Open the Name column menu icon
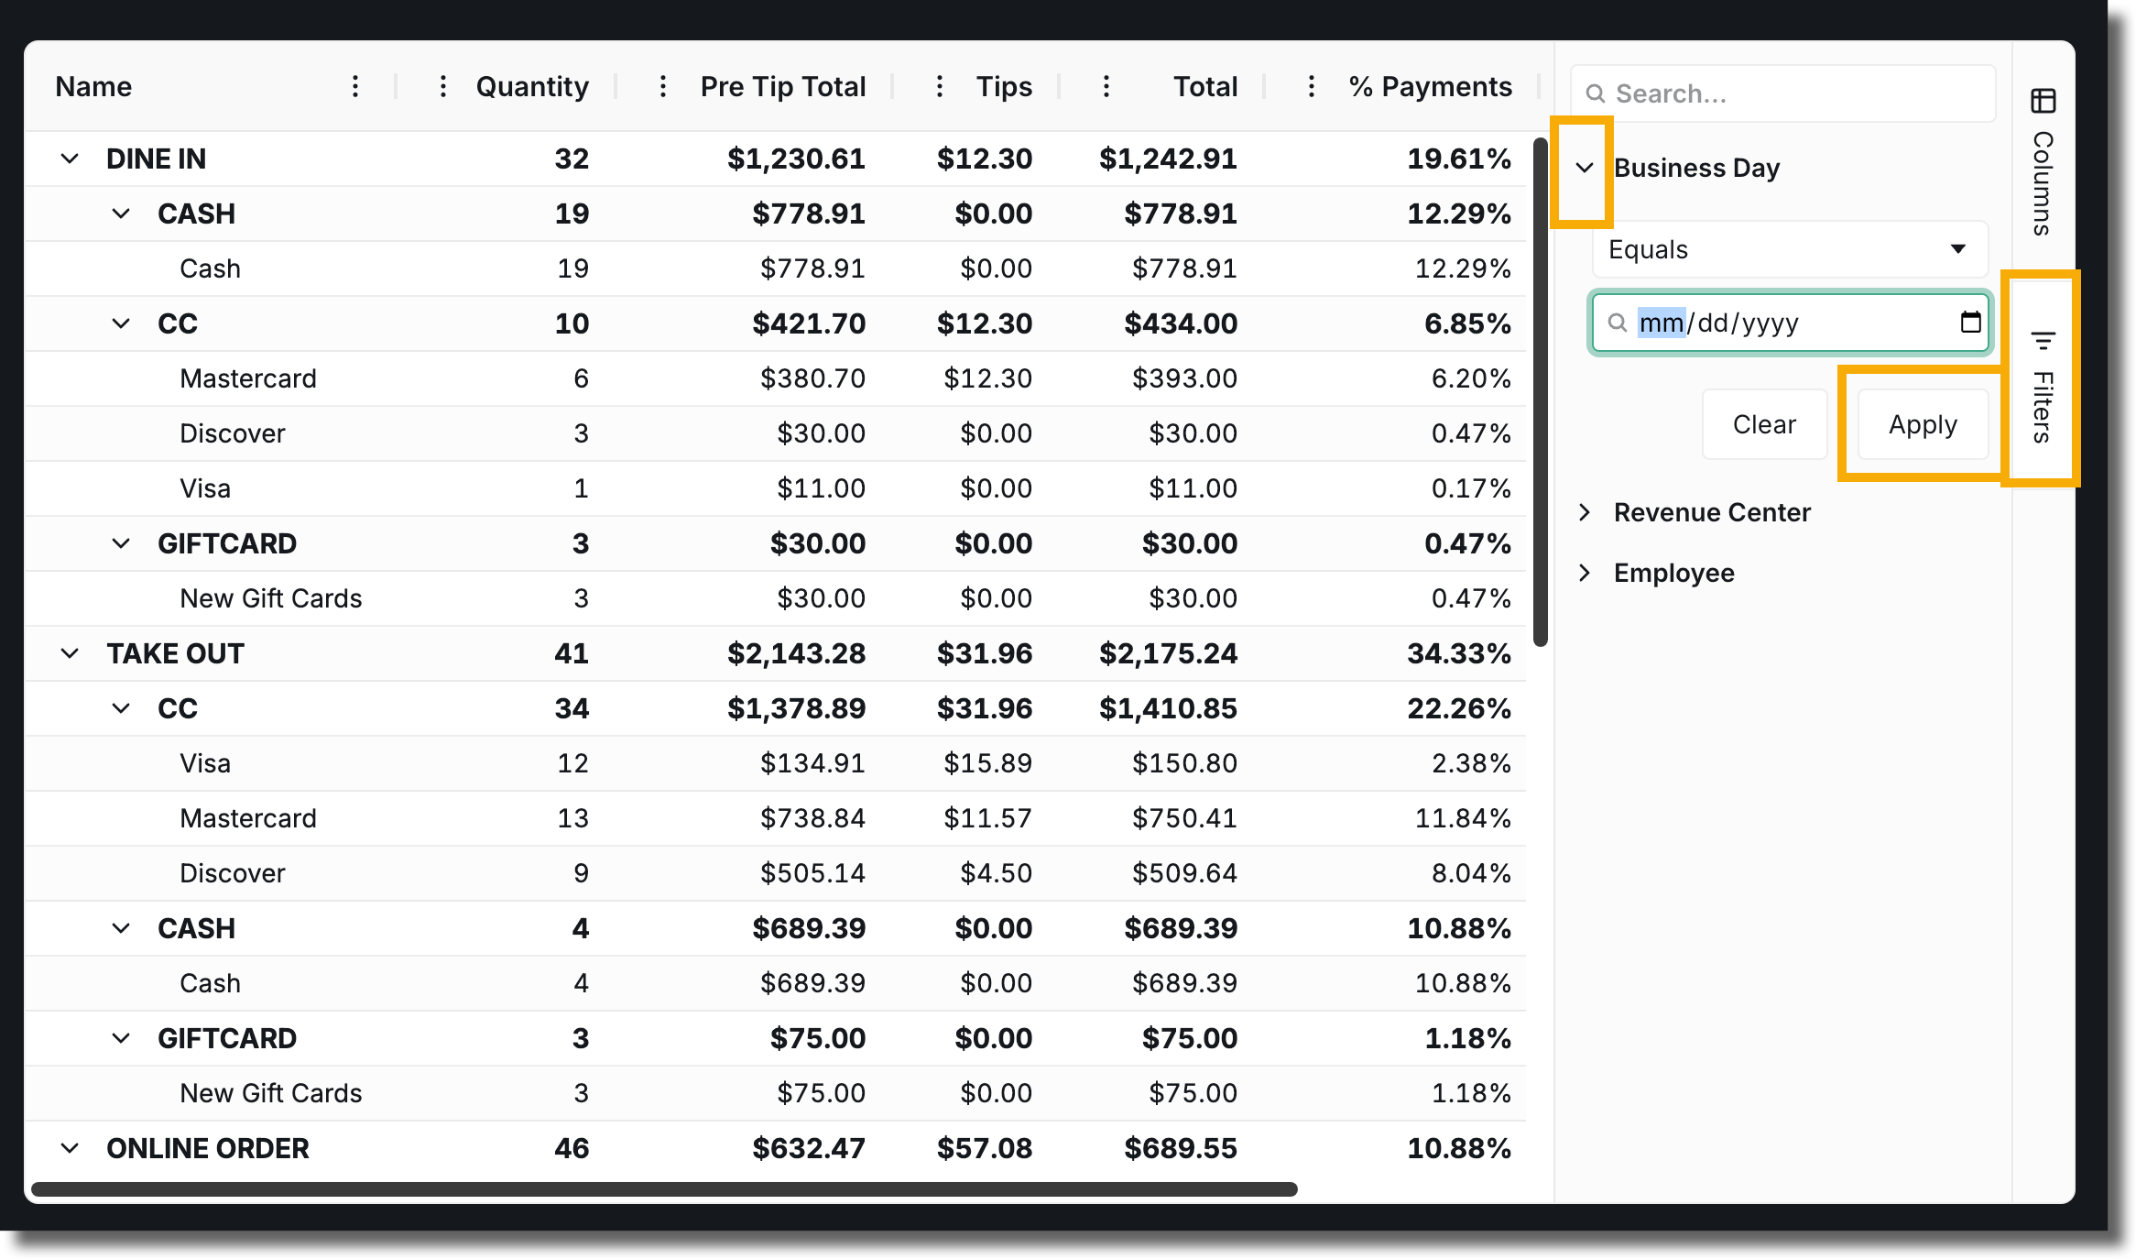 pyautogui.click(x=355, y=87)
